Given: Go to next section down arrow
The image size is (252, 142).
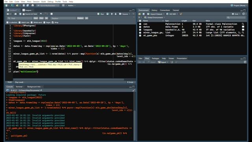Looking at the screenshot, I should [115, 14].
